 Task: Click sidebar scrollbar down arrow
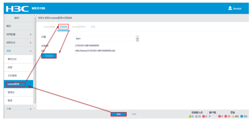pos(34,108)
